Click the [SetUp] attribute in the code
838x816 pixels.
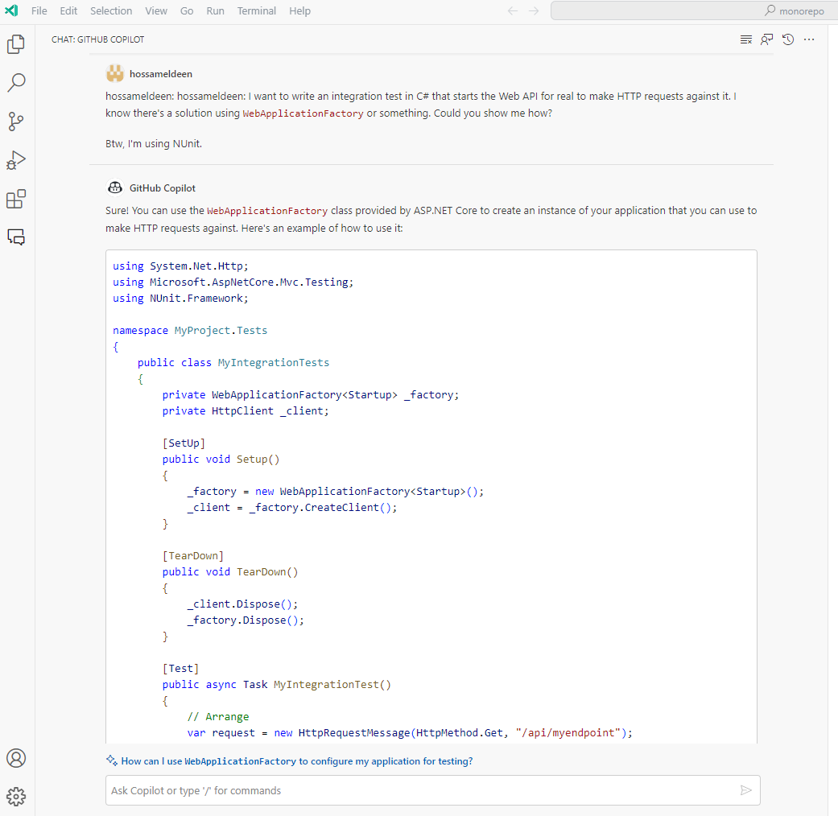pyautogui.click(x=184, y=443)
